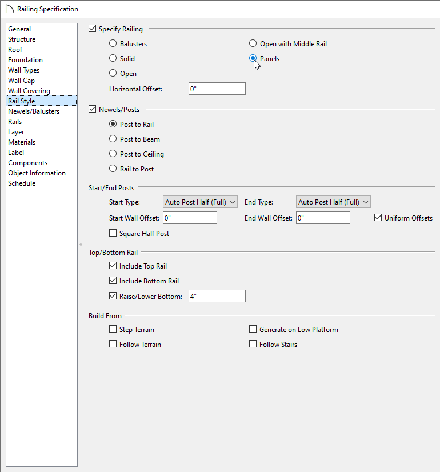Click the Railing Specification title icon
The height and width of the screenshot is (472, 440).
tap(10, 9)
